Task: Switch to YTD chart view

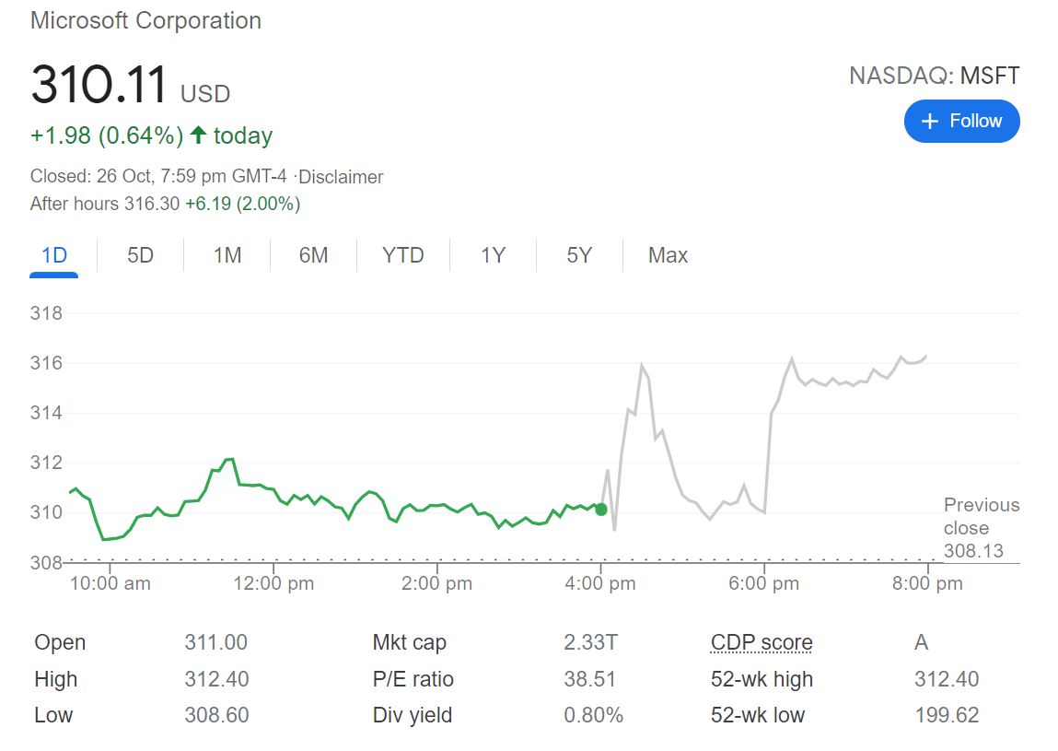Action: [x=402, y=255]
